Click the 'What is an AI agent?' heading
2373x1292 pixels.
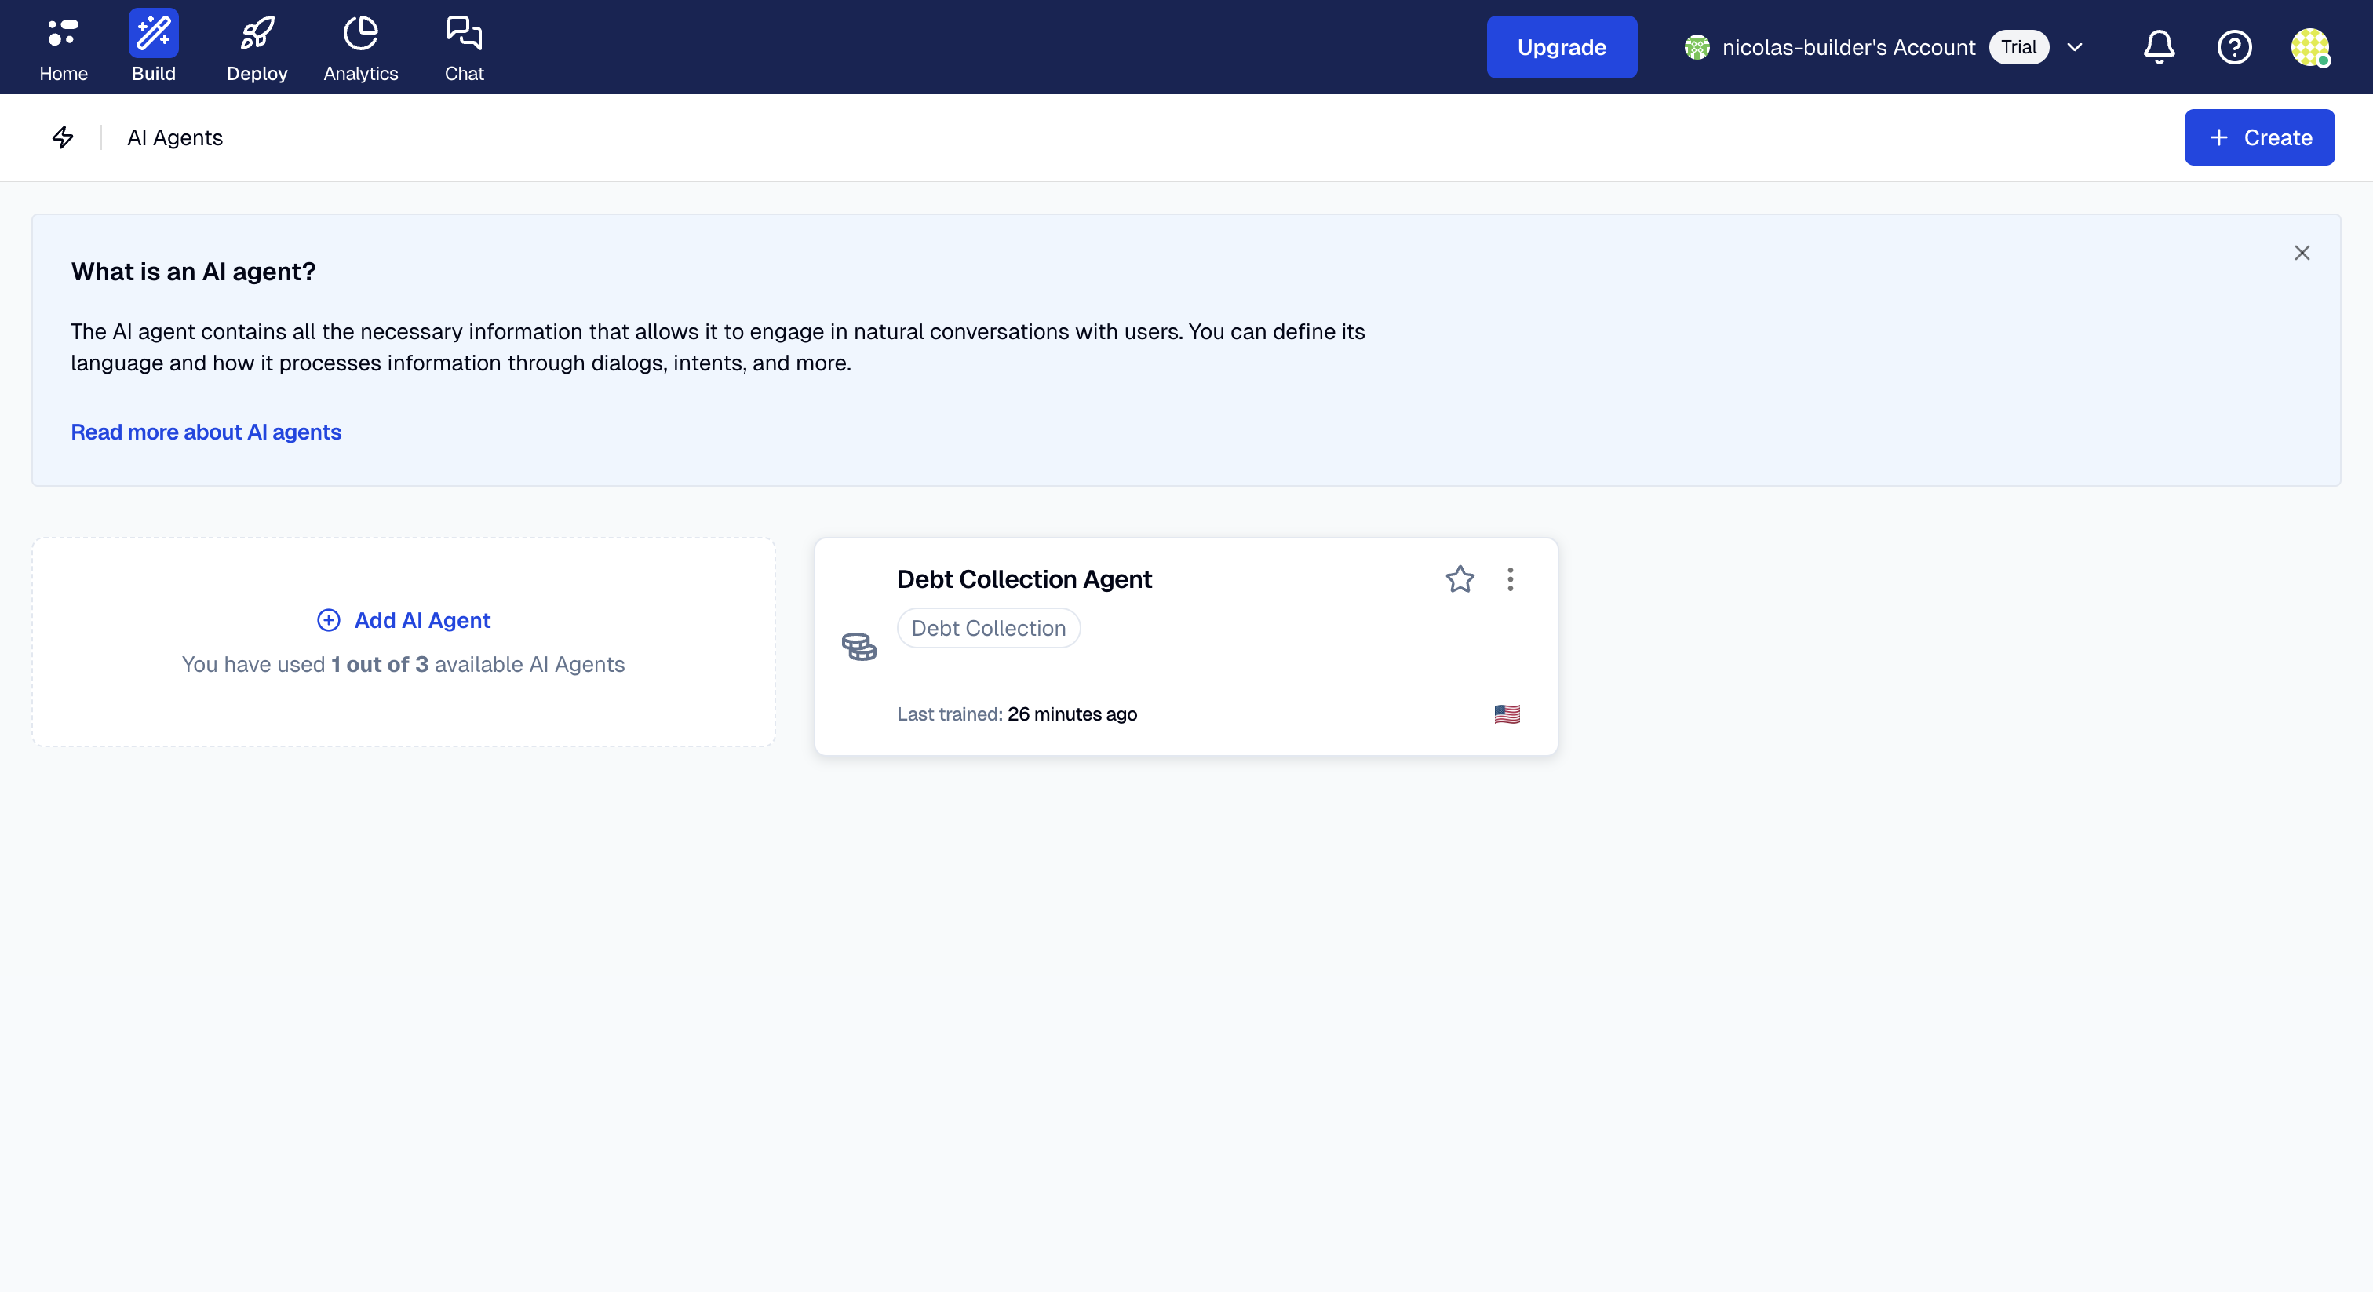point(194,271)
